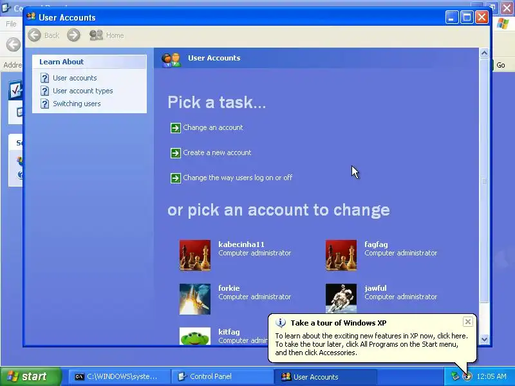Click the vertical scrollbar thumb in User Accounts
The width and height of the screenshot is (515, 386).
(x=484, y=181)
